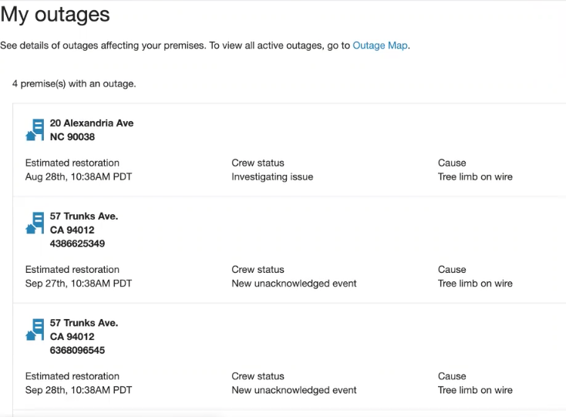
Task: Click the premise icon beside 20 Alexandria Ave
Action: pyautogui.click(x=35, y=129)
